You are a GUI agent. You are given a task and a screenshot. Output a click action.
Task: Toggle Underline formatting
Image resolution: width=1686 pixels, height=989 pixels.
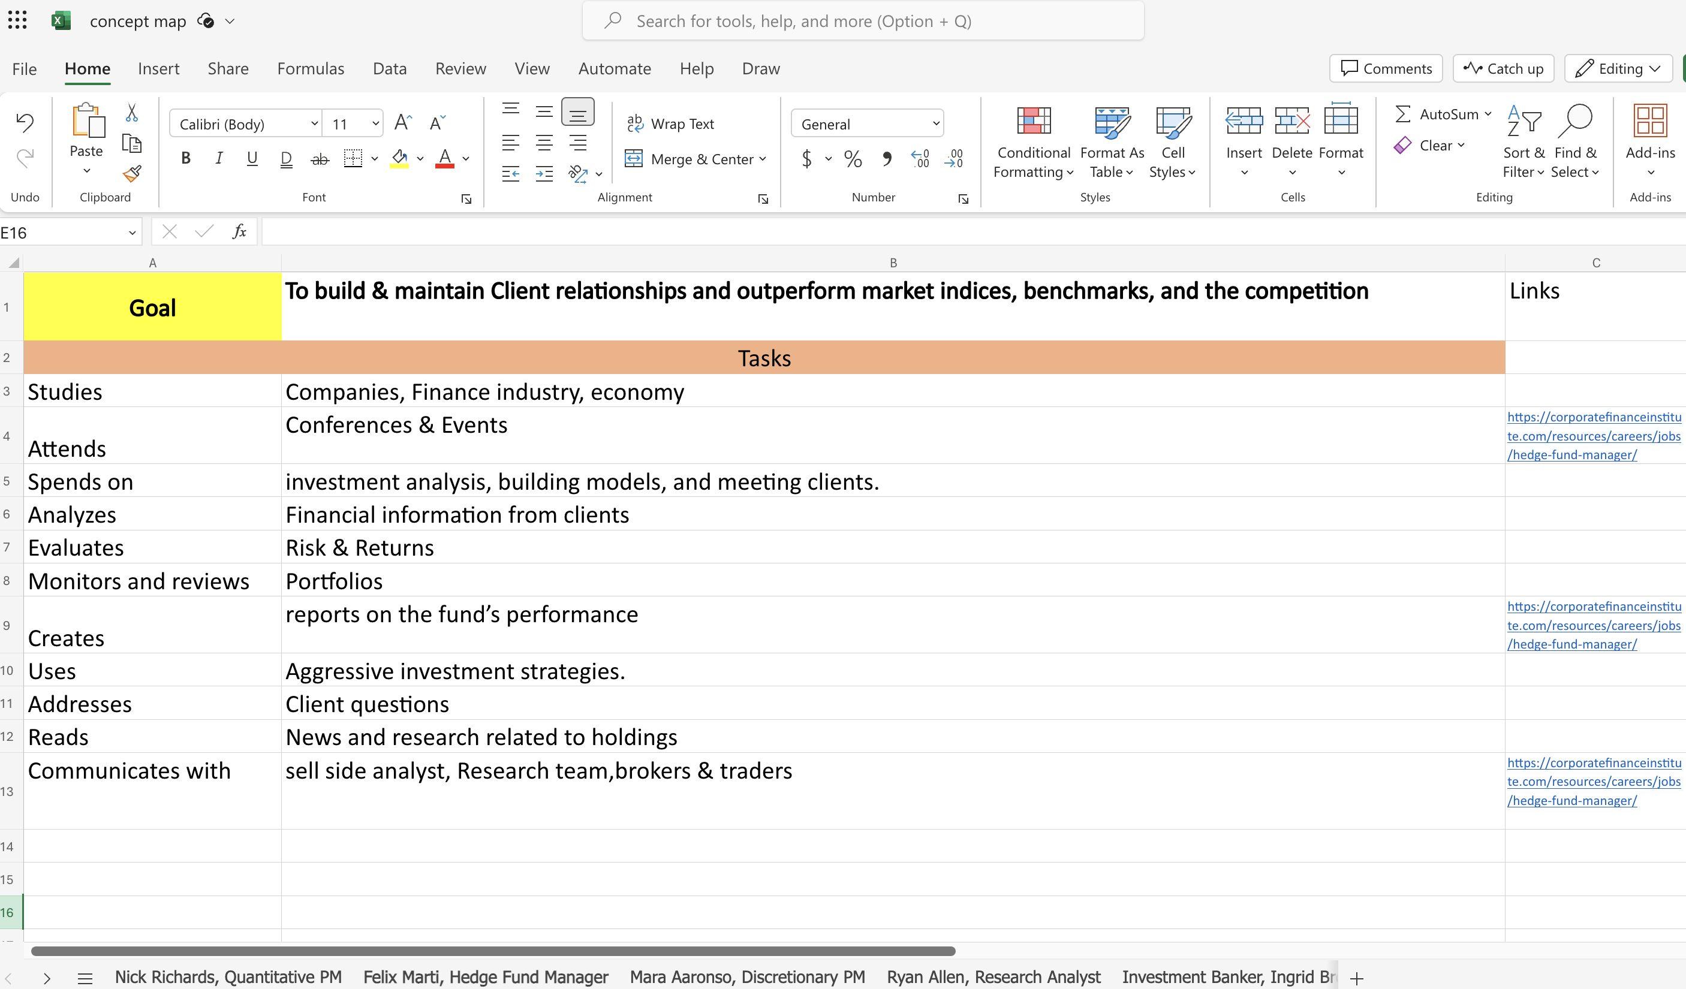[x=252, y=158]
